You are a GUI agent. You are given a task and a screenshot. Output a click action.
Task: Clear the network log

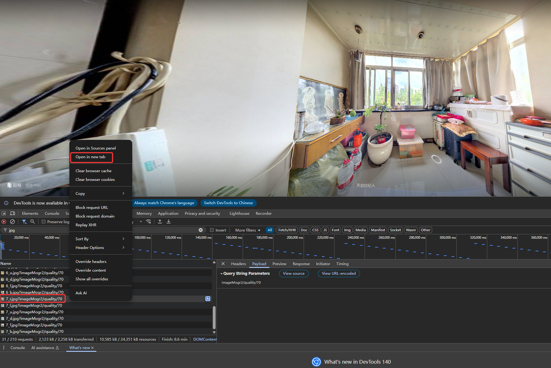pos(12,222)
